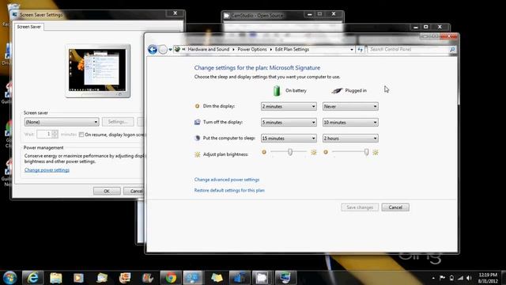Open Dim the display Plugged in dropdown
The image size is (506, 285).
[x=350, y=106]
